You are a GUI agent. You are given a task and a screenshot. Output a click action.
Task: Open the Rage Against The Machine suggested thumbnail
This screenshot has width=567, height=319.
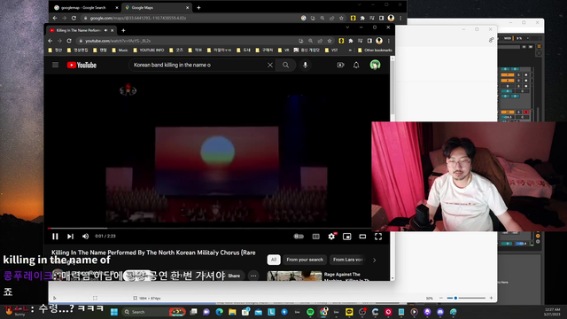(294, 276)
